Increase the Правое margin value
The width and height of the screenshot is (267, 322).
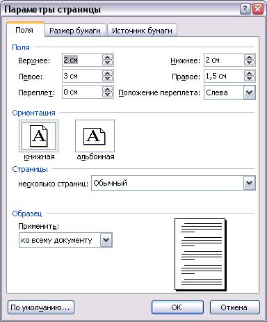pos(249,73)
